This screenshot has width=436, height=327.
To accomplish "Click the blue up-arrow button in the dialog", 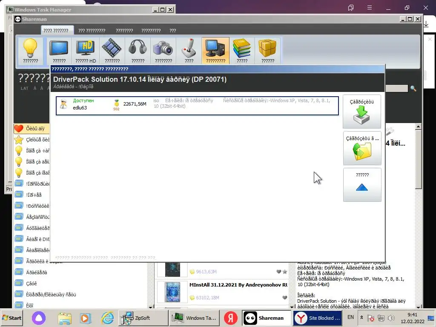I will 362,185.
